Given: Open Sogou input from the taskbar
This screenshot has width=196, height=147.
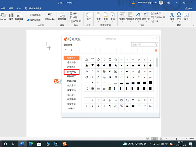Looking at the screenshot, I should pyautogui.click(x=64, y=144).
